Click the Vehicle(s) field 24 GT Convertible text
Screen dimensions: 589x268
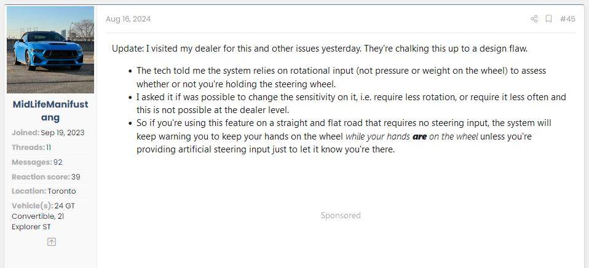[x=43, y=211]
